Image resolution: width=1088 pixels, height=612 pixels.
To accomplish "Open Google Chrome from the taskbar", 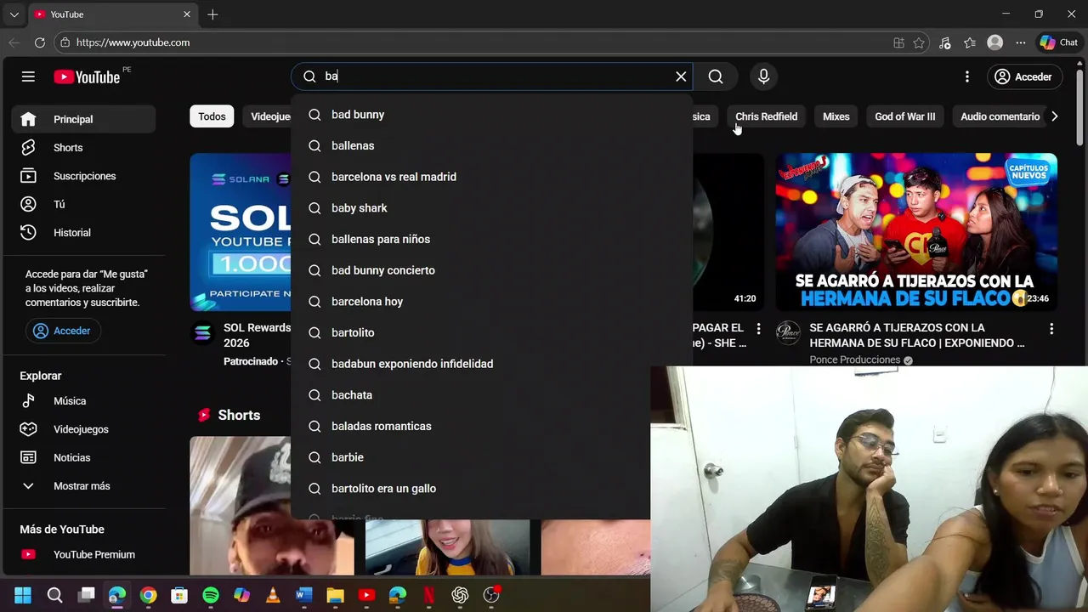I will point(148,595).
